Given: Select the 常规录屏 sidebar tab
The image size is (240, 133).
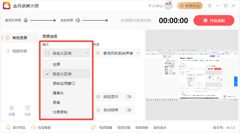Looking at the screenshot, I should (x=20, y=38).
